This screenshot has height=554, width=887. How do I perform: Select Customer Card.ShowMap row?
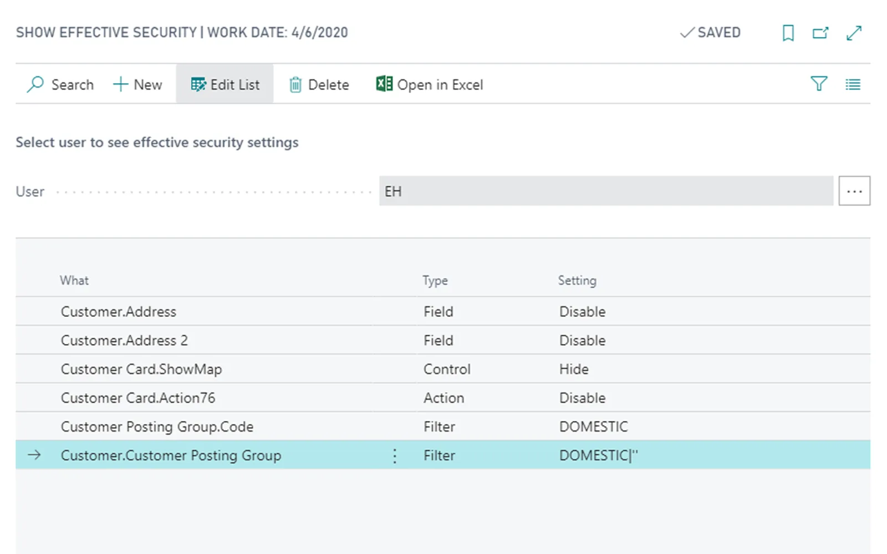[443, 369]
